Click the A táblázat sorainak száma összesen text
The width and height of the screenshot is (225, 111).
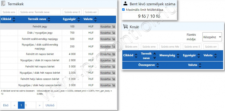coord(18,92)
